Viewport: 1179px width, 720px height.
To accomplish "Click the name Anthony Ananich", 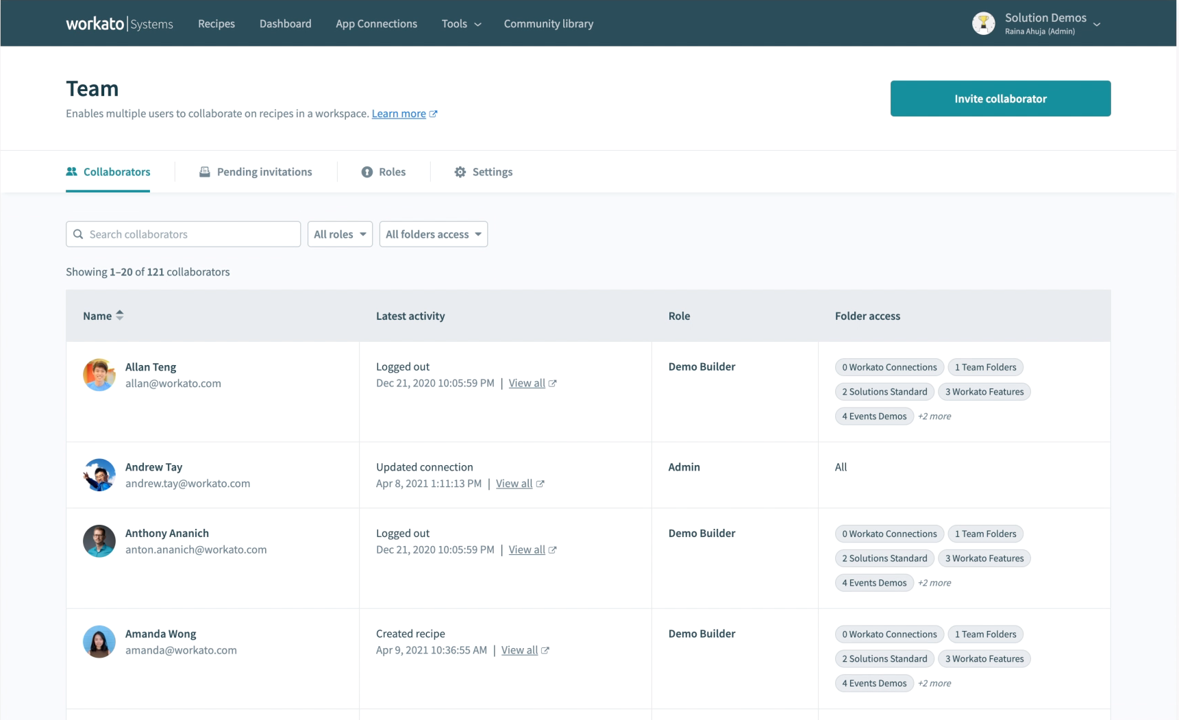I will [x=167, y=534].
